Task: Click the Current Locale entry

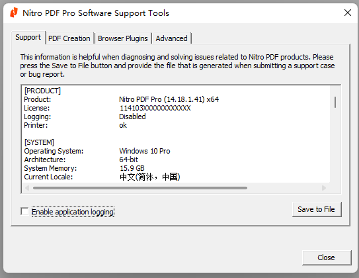Action: pos(102,177)
